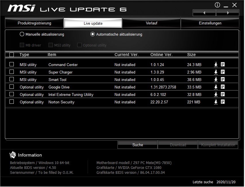The height and width of the screenshot is (187, 245).
Task: Check the Norton Security row checkbox
Action: 12,102
